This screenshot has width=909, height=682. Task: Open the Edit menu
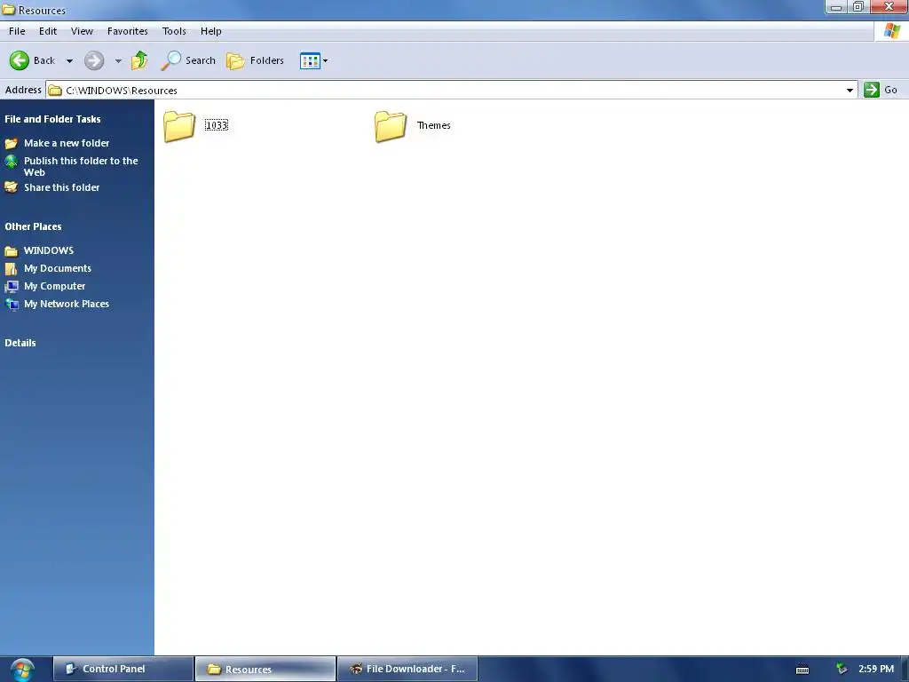[x=48, y=31]
